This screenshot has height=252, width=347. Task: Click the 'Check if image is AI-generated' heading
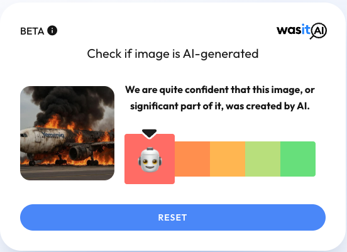click(x=173, y=54)
